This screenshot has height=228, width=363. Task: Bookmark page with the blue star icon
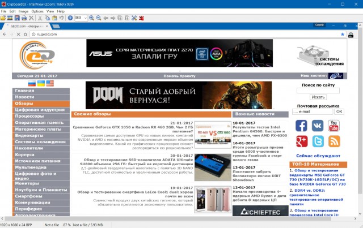(x=343, y=34)
